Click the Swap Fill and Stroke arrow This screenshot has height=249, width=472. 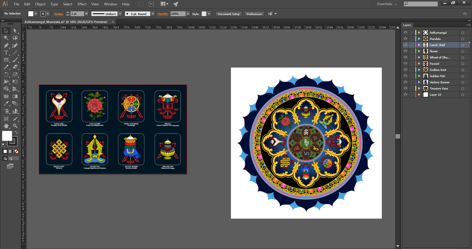(16, 132)
